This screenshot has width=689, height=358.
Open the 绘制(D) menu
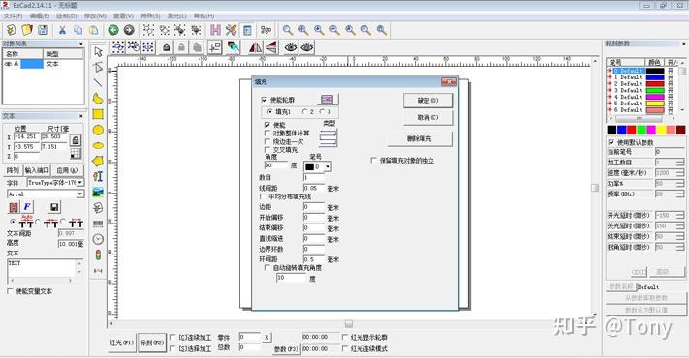(67, 15)
